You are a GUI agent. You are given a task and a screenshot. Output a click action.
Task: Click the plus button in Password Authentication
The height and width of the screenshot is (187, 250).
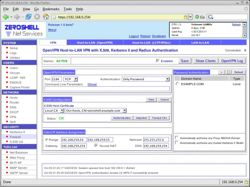click(x=221, y=72)
